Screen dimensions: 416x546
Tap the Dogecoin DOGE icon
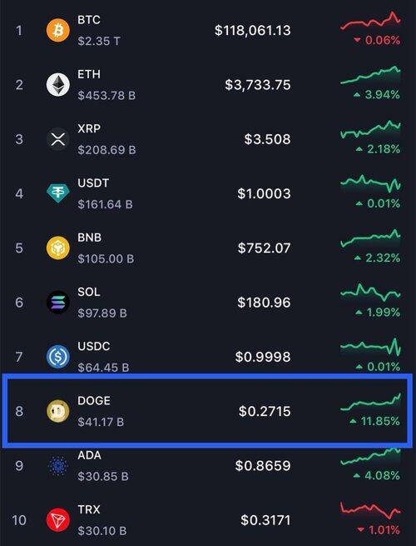click(x=58, y=411)
